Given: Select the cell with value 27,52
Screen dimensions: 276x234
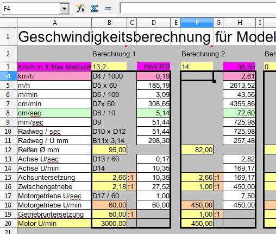Looking at the screenshot, I should click(153, 187).
